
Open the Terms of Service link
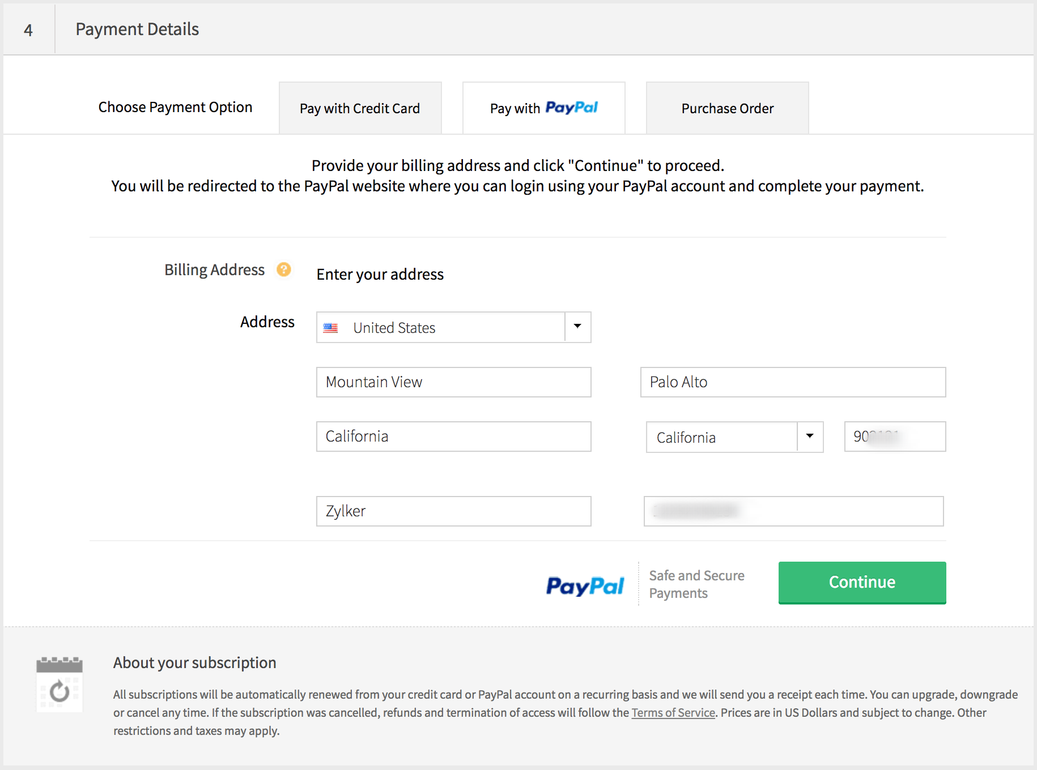(x=673, y=713)
